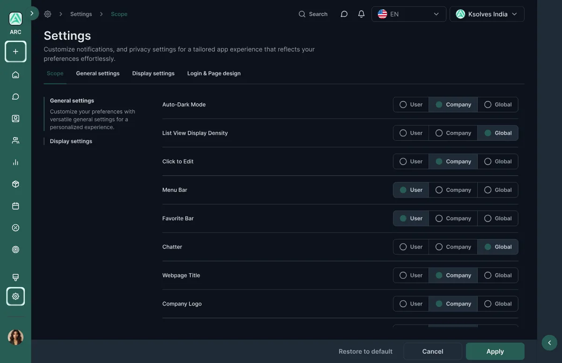Set Auto-Dark Mode scope to User
562x363 pixels.
411,105
